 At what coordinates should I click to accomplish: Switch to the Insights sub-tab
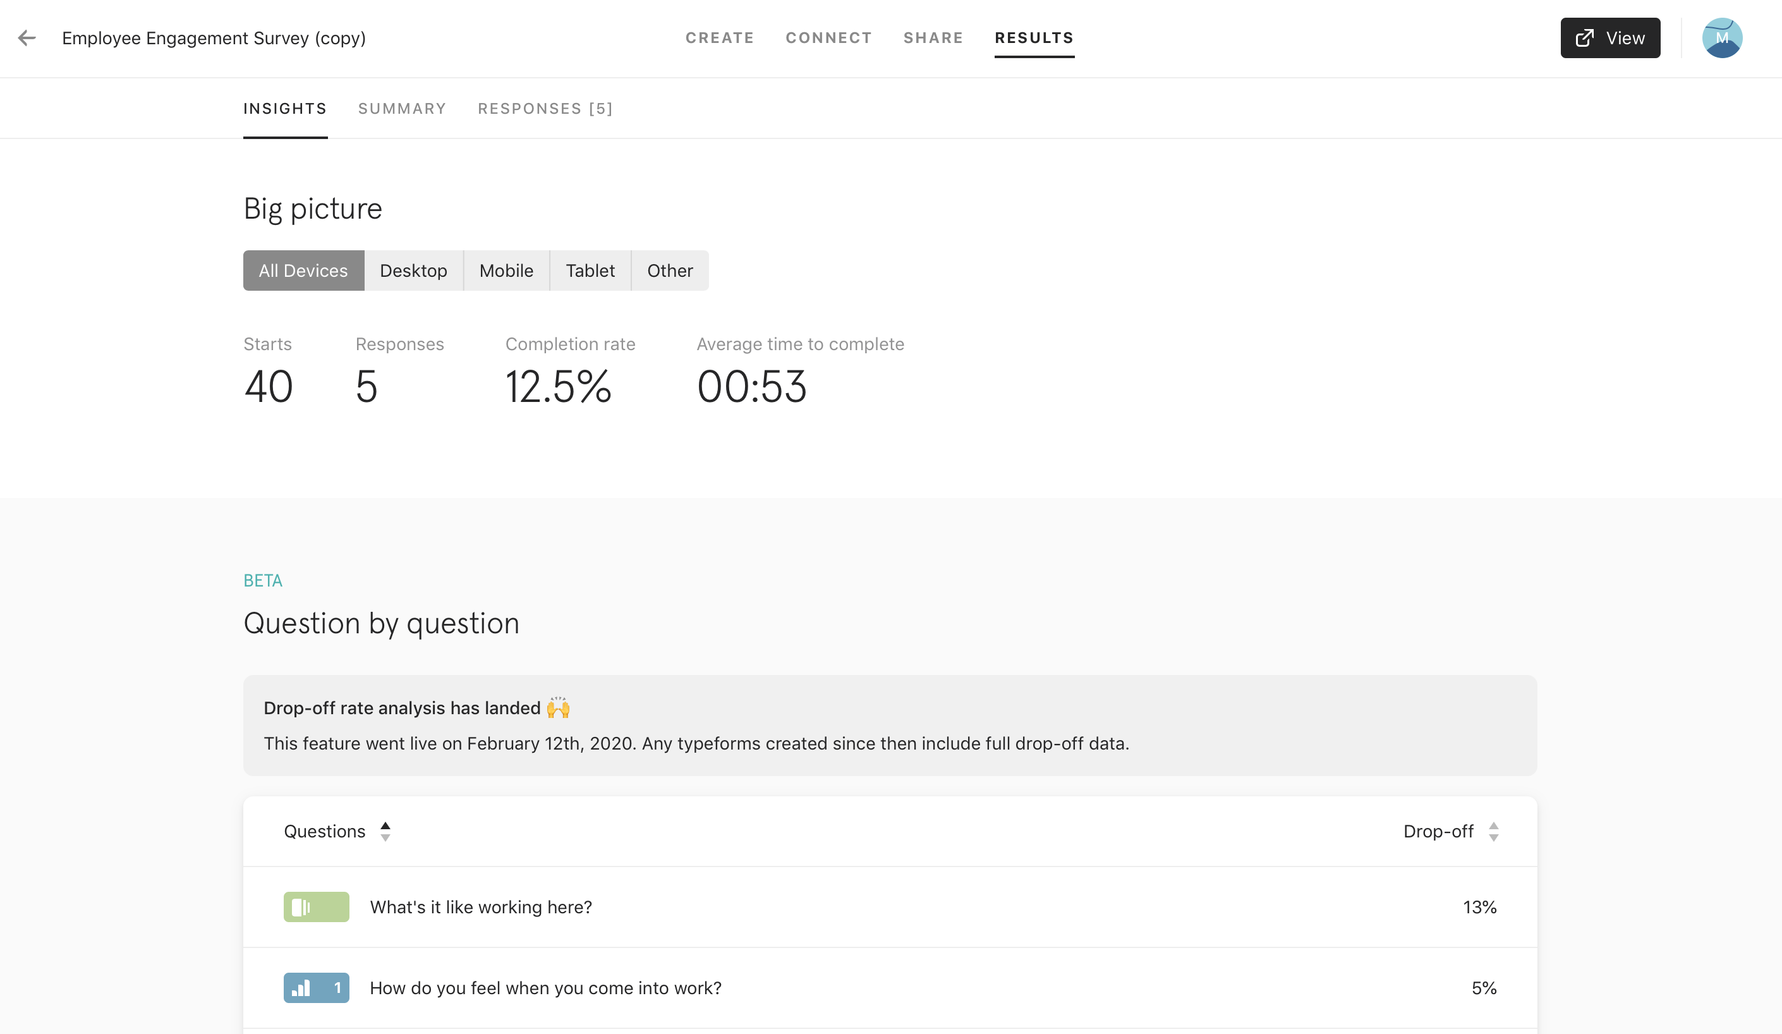(285, 108)
